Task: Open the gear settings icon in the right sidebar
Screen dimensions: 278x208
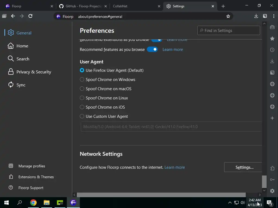Action: [x=272, y=191]
